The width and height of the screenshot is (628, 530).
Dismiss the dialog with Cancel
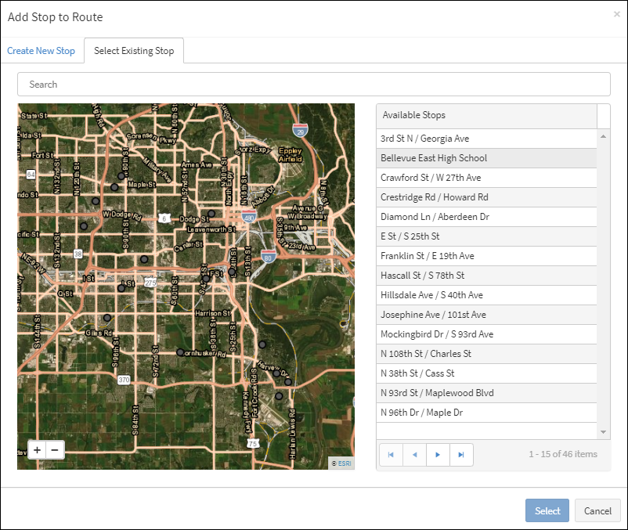[x=597, y=510]
